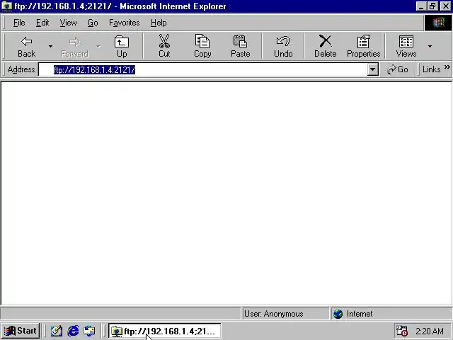Click the third quick launch icon after Internet Explorer

tap(89, 331)
